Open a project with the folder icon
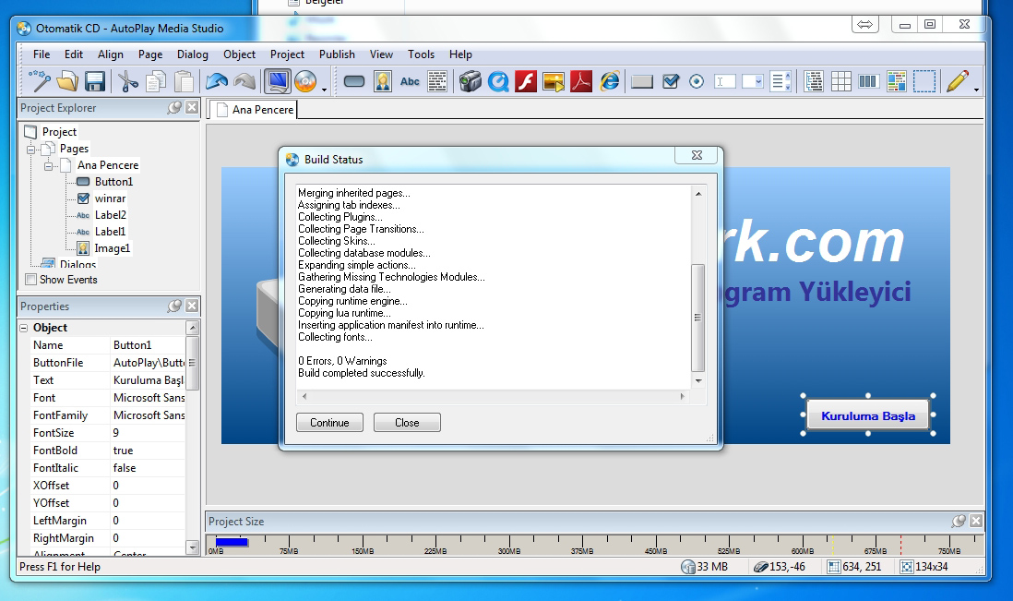Viewport: 1013px width, 601px height. 67,81
